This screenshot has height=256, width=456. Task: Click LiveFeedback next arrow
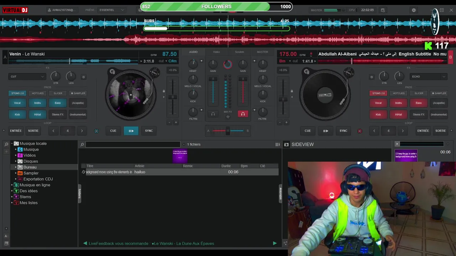click(x=275, y=244)
